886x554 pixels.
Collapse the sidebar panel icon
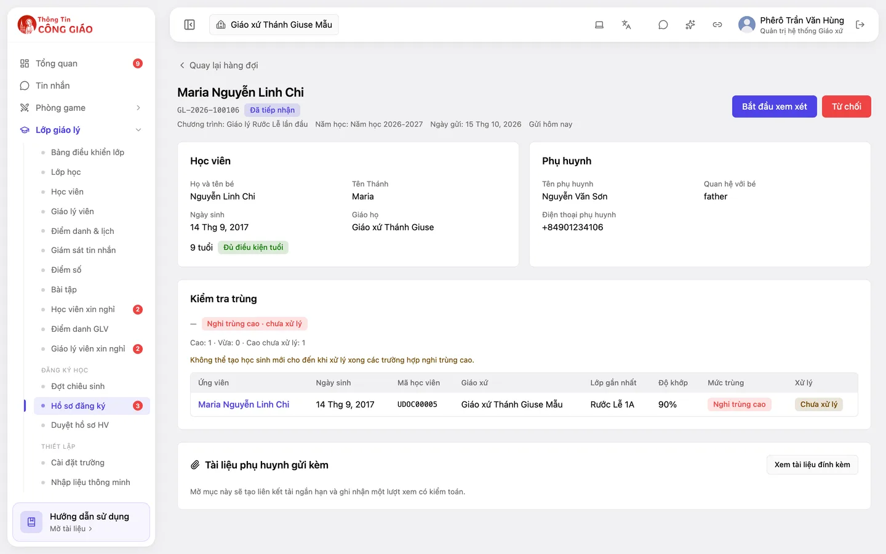[x=190, y=25]
